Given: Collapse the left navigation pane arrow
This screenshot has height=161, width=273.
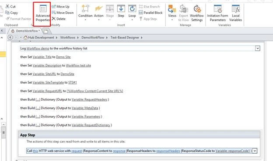Looking at the screenshot, I should pos(2,31).
